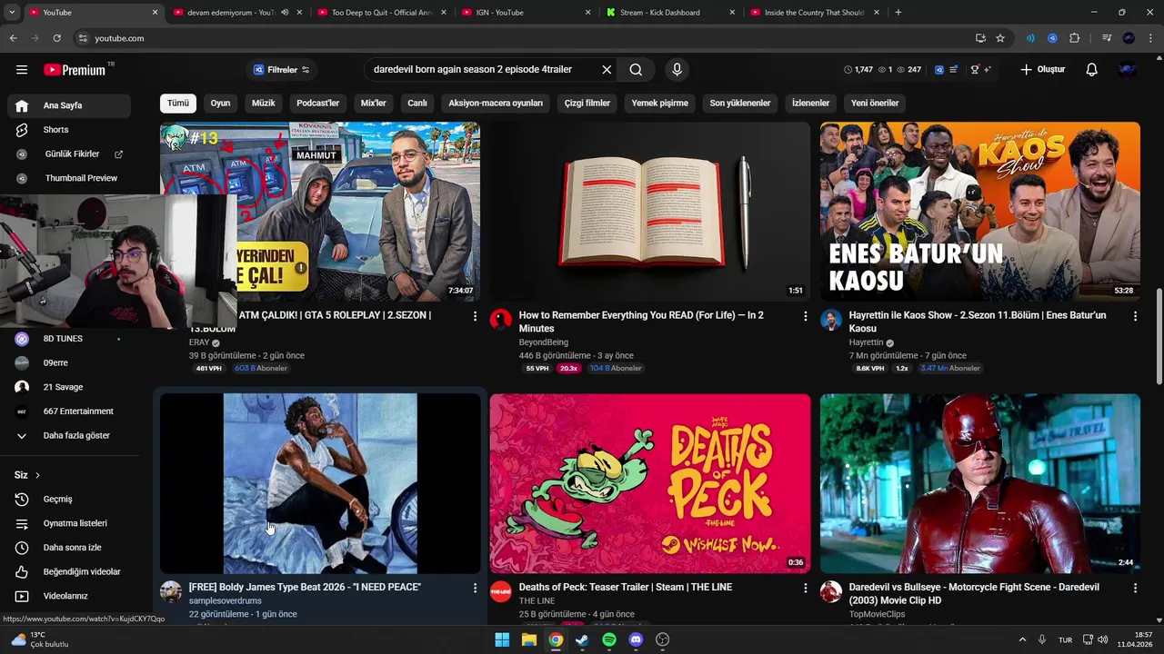Open Oynatma listeleri in sidebar

(x=69, y=523)
